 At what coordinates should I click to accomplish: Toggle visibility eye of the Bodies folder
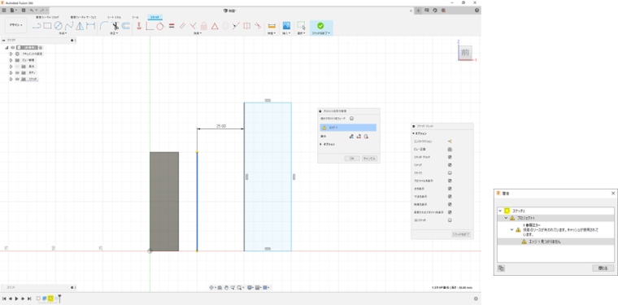(17, 73)
